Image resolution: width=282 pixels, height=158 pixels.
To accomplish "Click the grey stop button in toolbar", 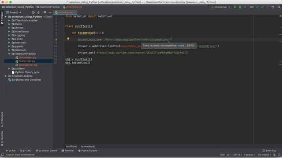I will point(245,7).
